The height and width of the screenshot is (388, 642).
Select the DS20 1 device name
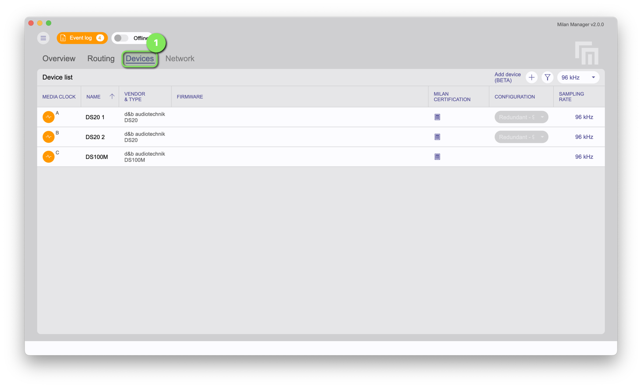tap(95, 117)
